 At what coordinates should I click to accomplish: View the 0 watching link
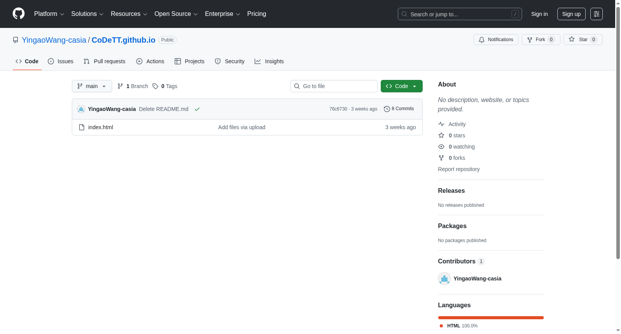(x=456, y=147)
